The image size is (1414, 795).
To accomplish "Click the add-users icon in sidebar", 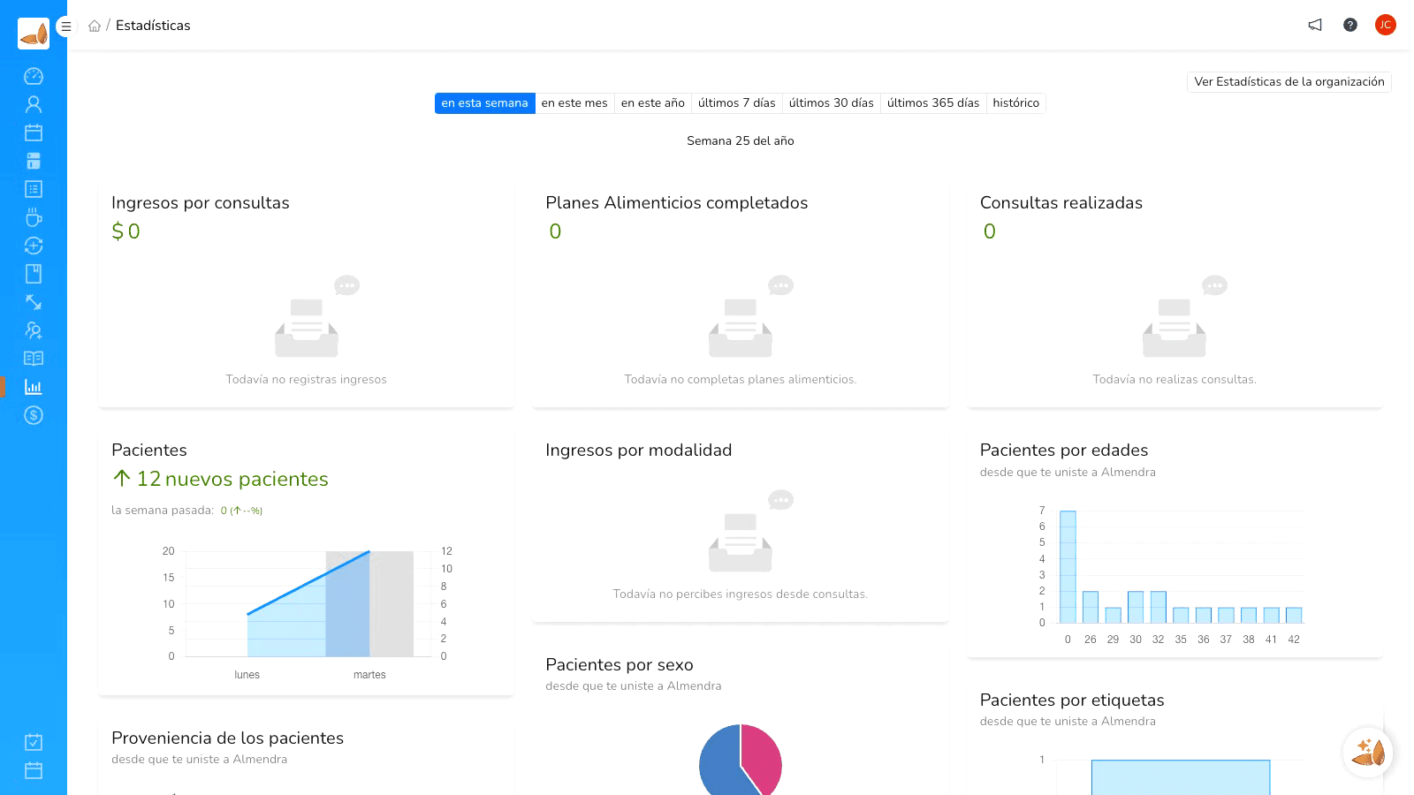I will [34, 330].
